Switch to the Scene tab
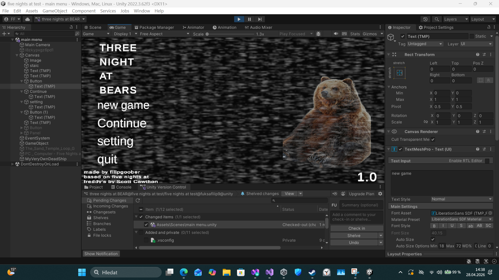 click(x=93, y=27)
